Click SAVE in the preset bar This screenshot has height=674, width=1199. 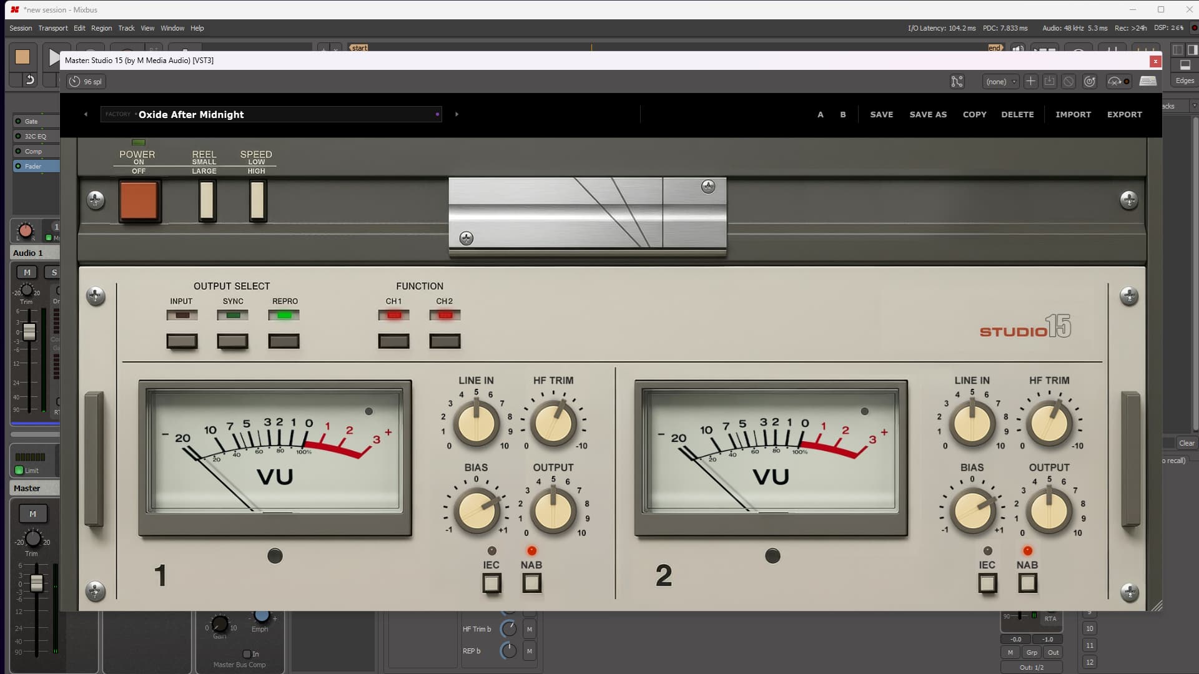882,115
